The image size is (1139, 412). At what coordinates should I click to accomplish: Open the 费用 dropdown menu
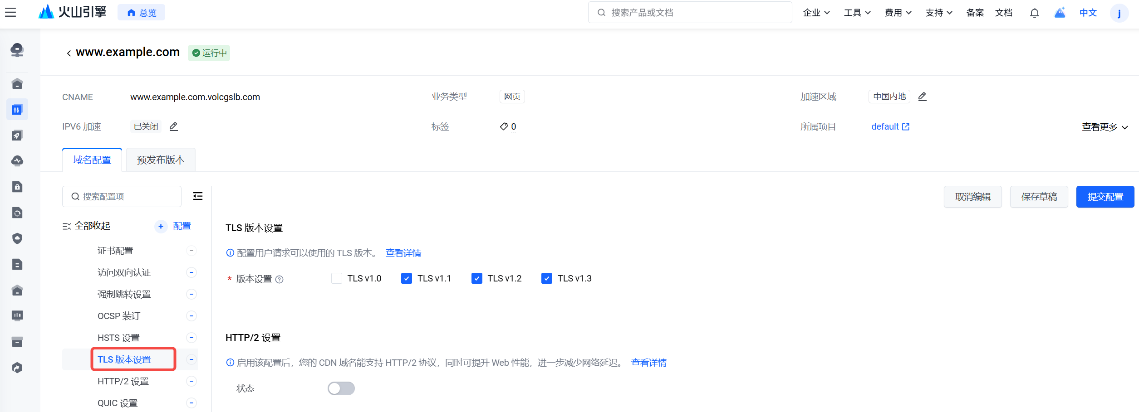[x=898, y=13]
